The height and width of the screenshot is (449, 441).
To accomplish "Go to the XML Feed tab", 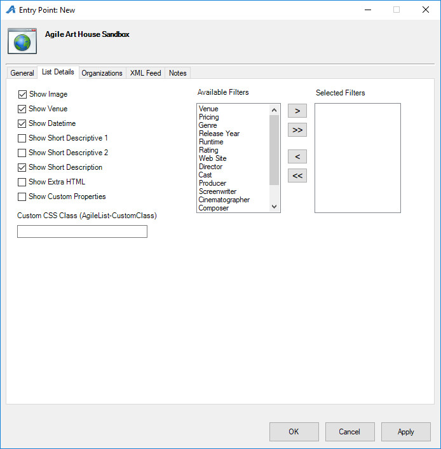I will (146, 73).
